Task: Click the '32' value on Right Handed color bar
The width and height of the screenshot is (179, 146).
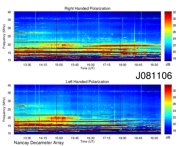Action: tap(174, 12)
